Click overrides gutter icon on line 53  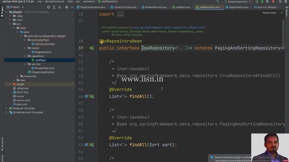(x=86, y=145)
